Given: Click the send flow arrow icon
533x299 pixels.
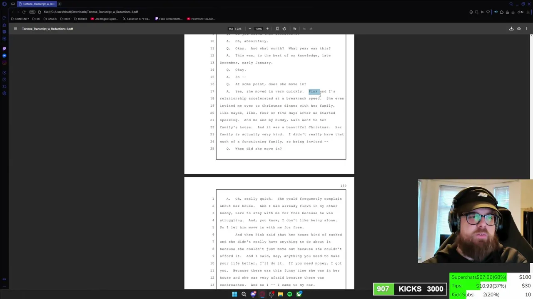Looking at the screenshot, I should (x=482, y=12).
